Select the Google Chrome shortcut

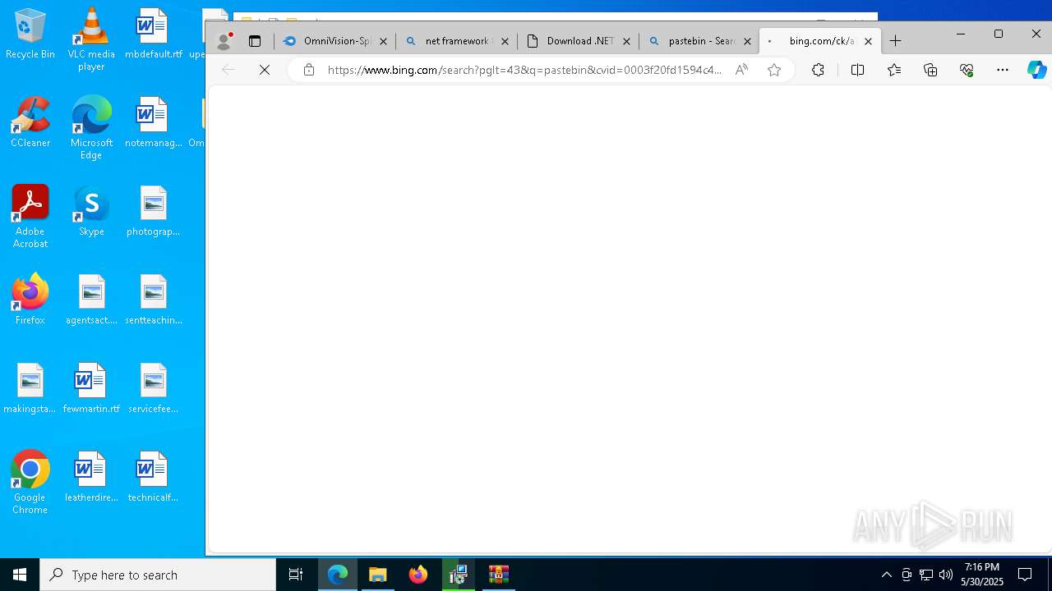point(30,483)
